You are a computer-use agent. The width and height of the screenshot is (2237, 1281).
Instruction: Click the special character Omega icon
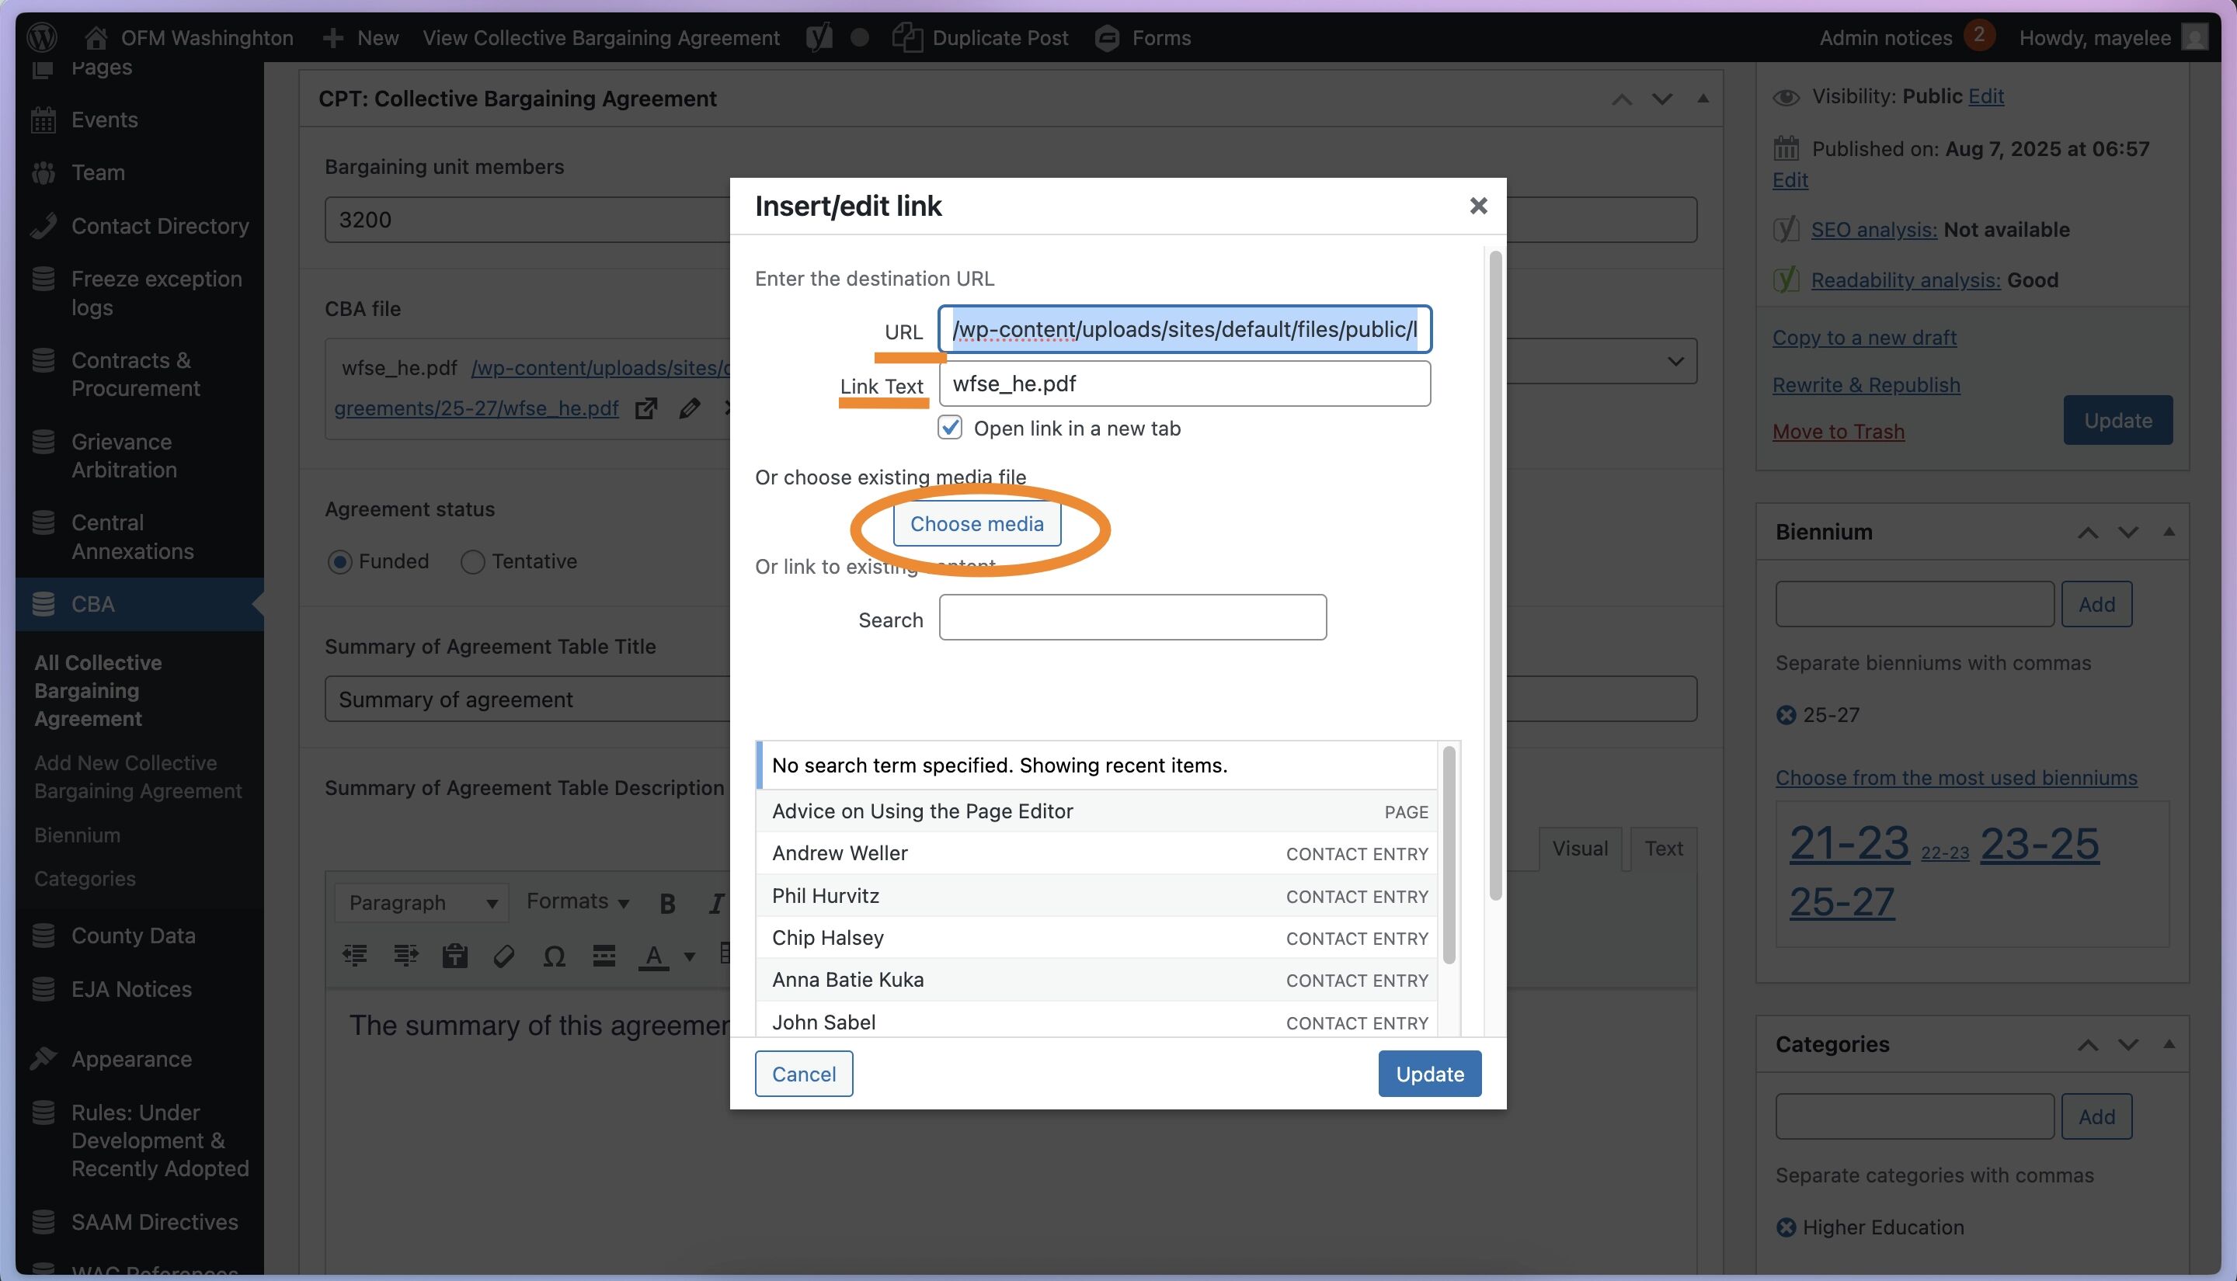(x=554, y=956)
